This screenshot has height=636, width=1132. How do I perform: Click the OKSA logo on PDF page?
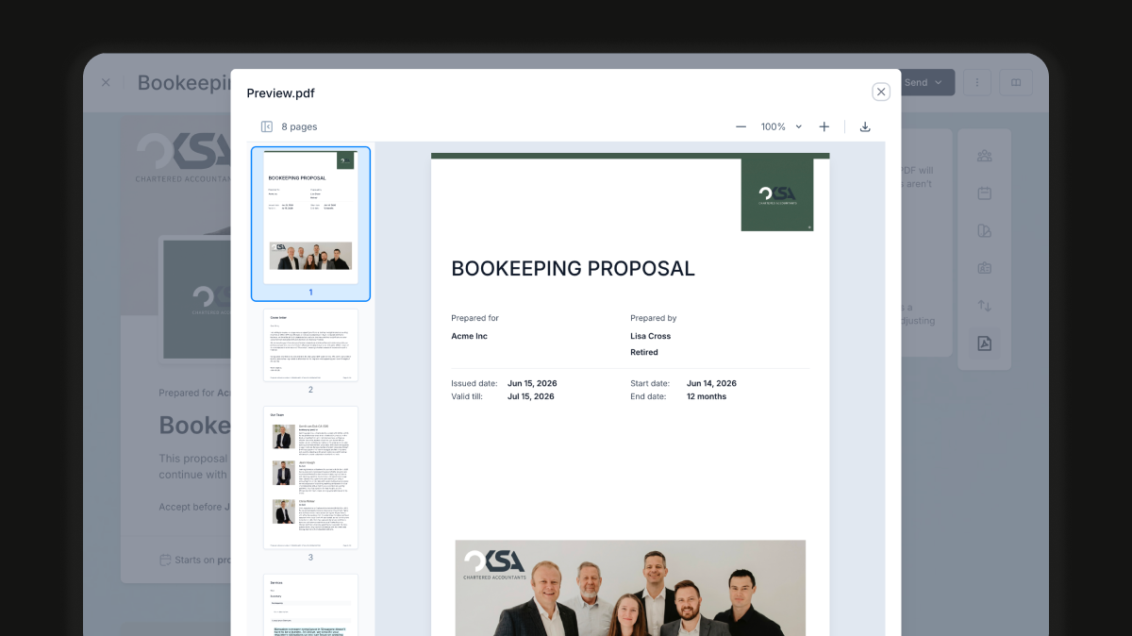coord(777,194)
